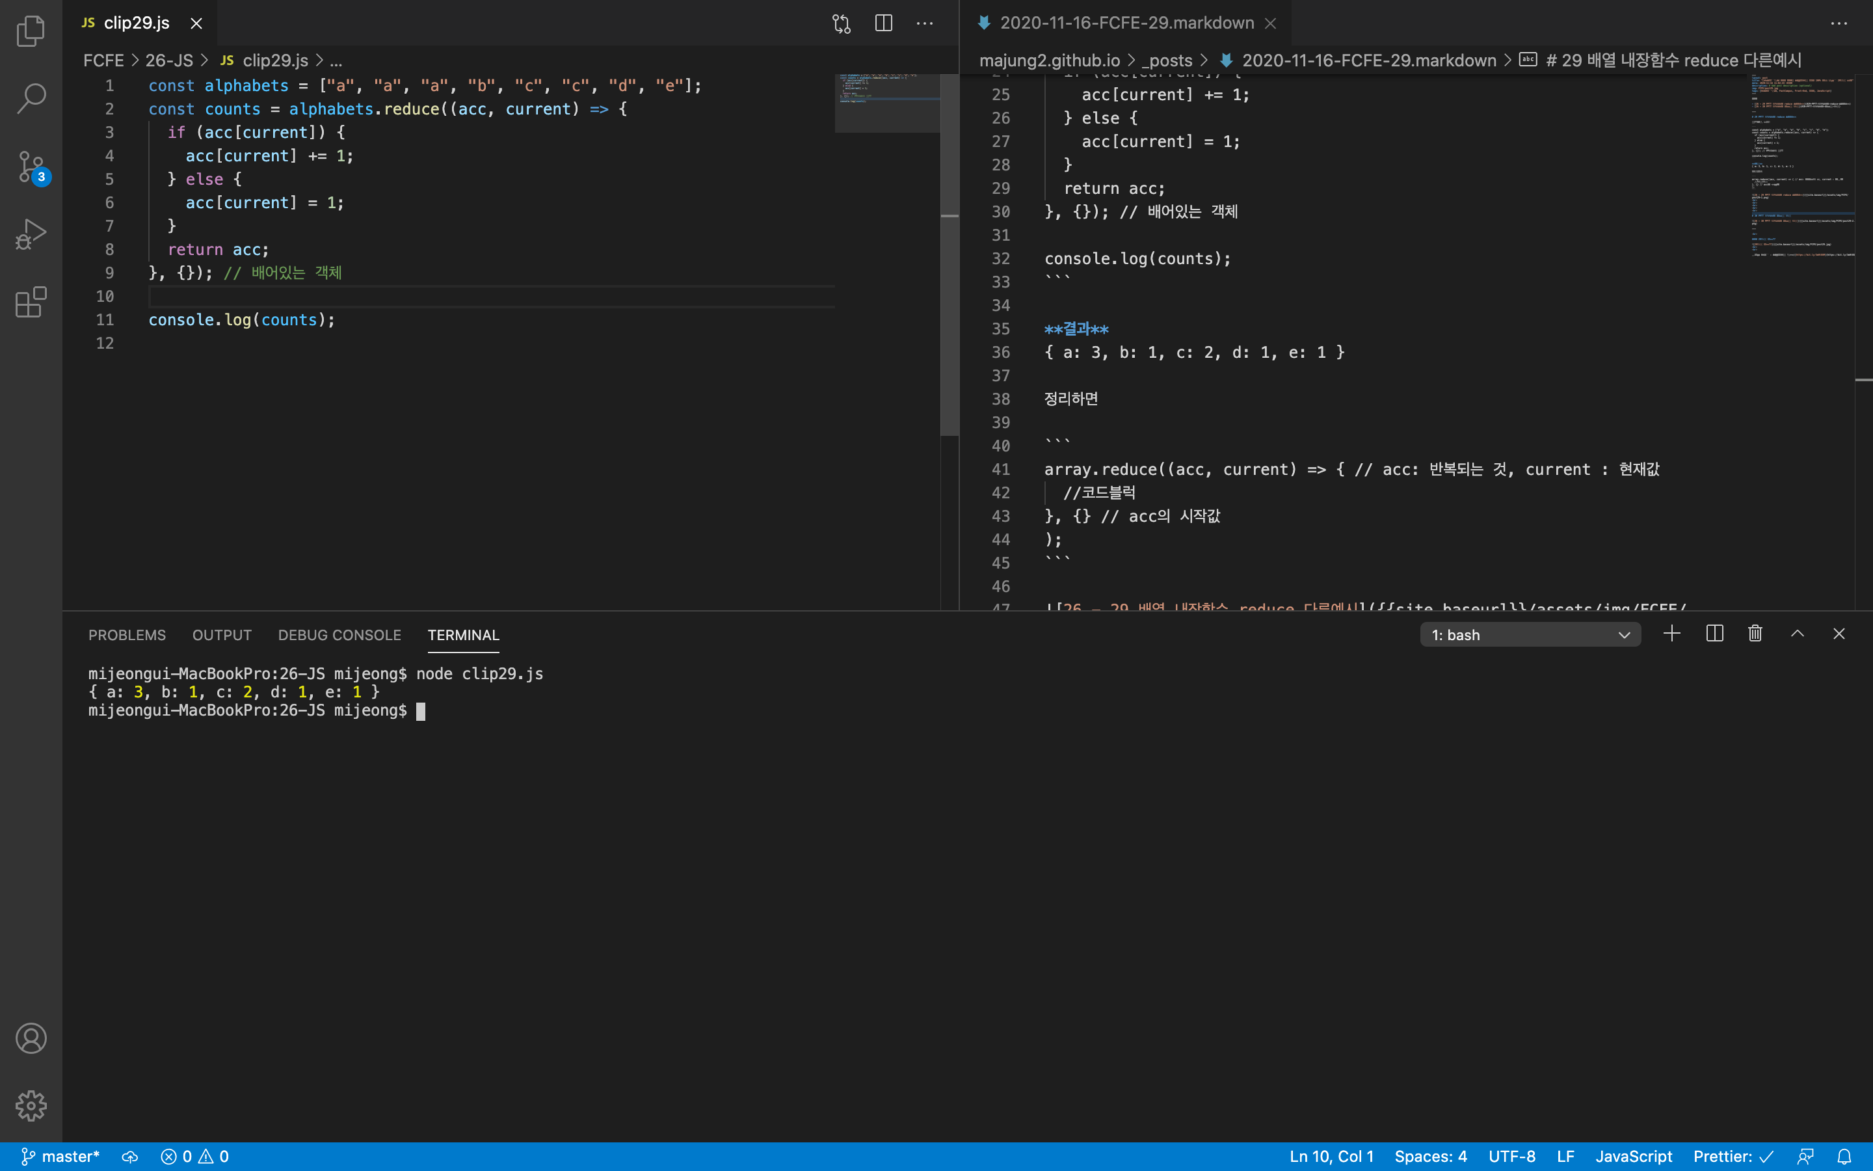Maximize the panel size with chevron up

tap(1797, 634)
